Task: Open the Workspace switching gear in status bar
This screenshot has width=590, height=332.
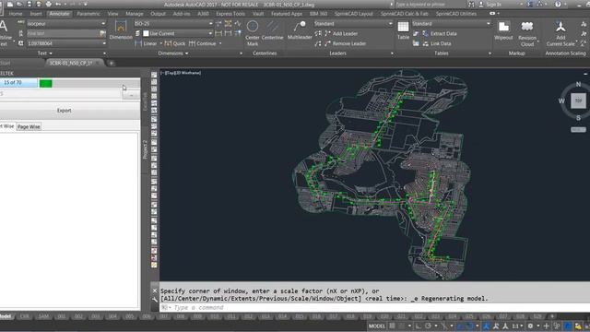Action: pyautogui.click(x=530, y=326)
